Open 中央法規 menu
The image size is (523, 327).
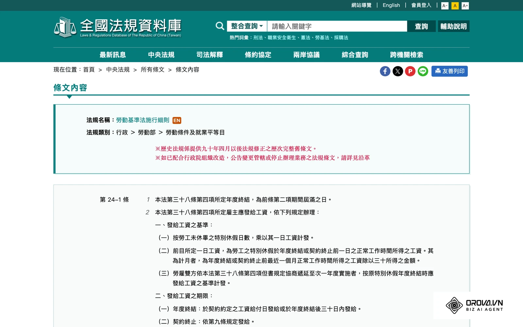point(161,55)
